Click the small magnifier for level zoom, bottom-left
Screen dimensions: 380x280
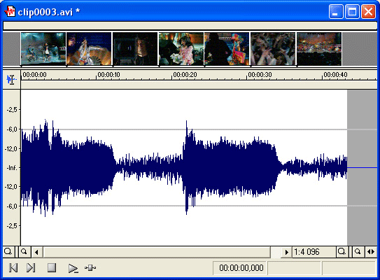click(24, 252)
